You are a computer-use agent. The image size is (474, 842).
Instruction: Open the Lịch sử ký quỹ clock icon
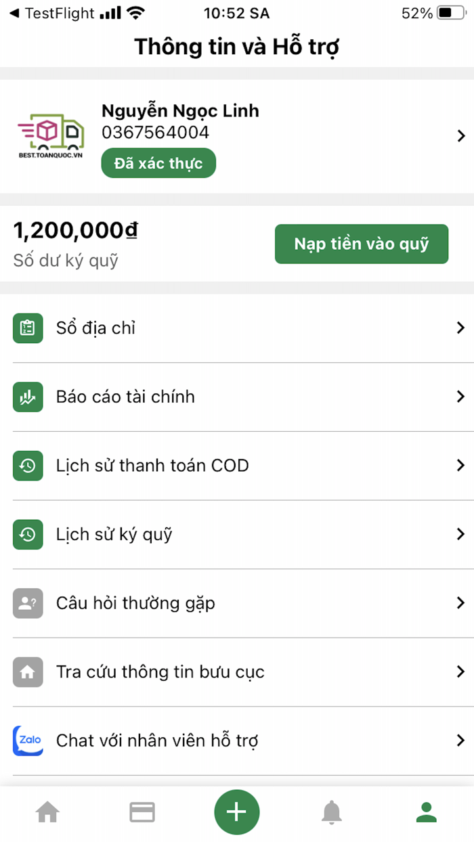28,535
